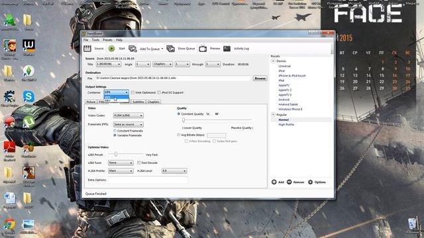
Task: Select the Constant Quality radio button
Action: pos(178,114)
